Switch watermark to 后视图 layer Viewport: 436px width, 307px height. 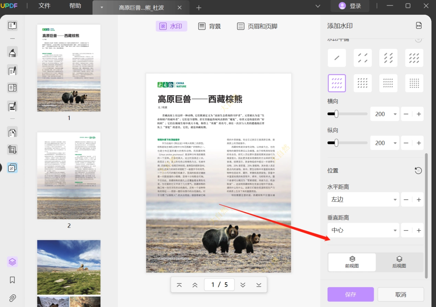point(399,262)
